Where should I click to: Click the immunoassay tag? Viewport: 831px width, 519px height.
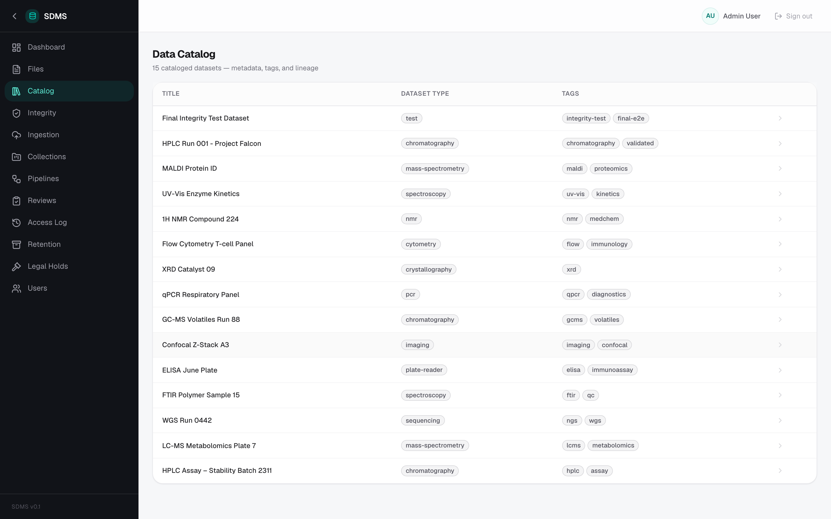coord(612,370)
